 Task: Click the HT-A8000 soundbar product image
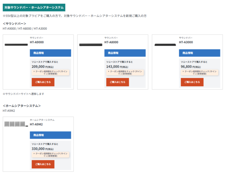click(x=91, y=44)
